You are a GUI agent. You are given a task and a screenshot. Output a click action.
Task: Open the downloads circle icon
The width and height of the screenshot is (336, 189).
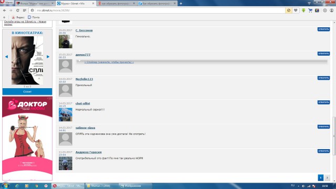click(325, 10)
